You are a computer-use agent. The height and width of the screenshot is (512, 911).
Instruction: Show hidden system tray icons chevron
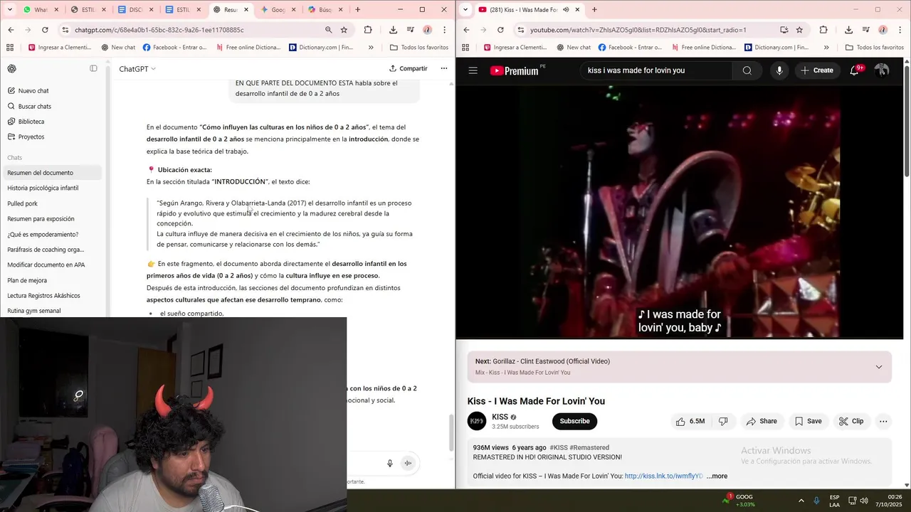(x=801, y=501)
